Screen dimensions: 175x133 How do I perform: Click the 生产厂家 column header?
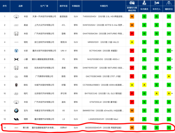click(x=44, y=6)
